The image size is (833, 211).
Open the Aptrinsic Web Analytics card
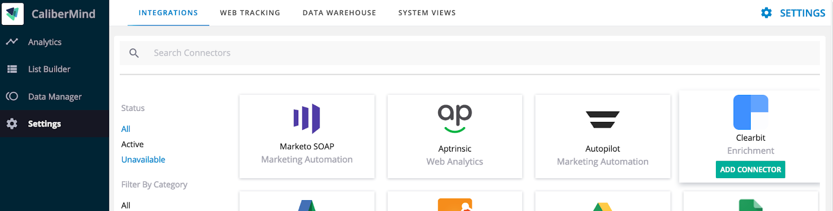click(x=455, y=136)
